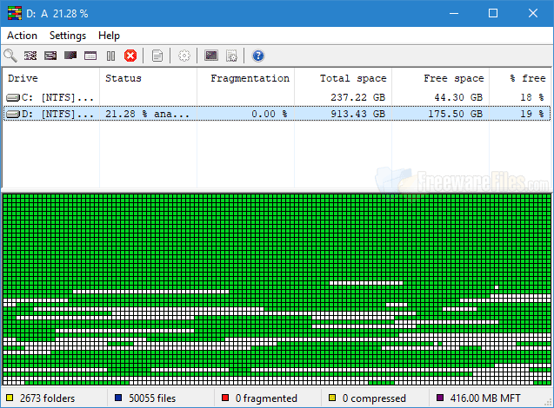Click the red fragmented color swatch
The height and width of the screenshot is (408, 554).
coord(225,398)
